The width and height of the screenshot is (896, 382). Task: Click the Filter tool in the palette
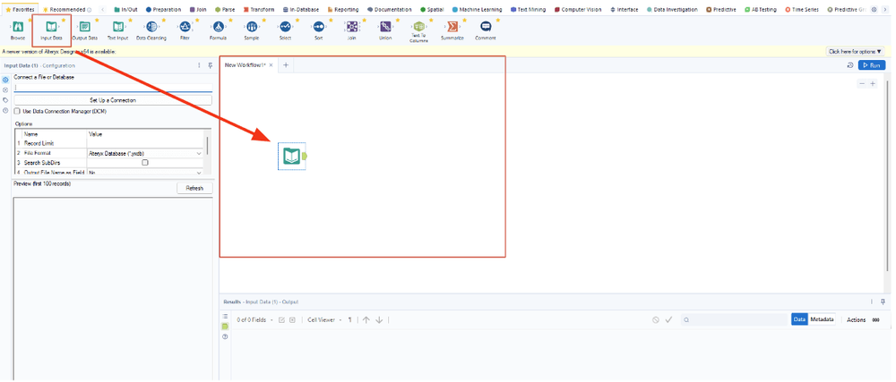[x=185, y=28]
